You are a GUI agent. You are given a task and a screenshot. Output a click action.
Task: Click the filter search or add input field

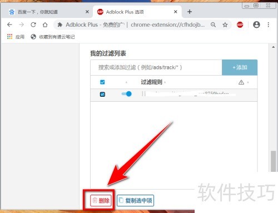[156, 67]
